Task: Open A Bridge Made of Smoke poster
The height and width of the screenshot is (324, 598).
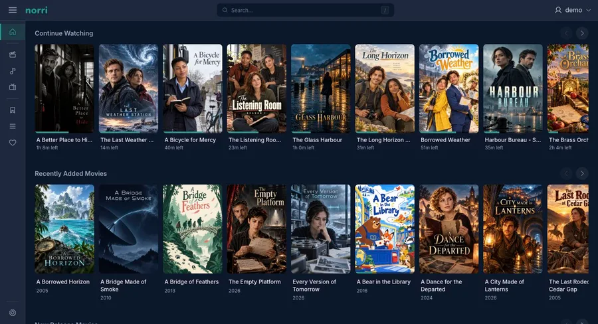Action: coord(128,229)
